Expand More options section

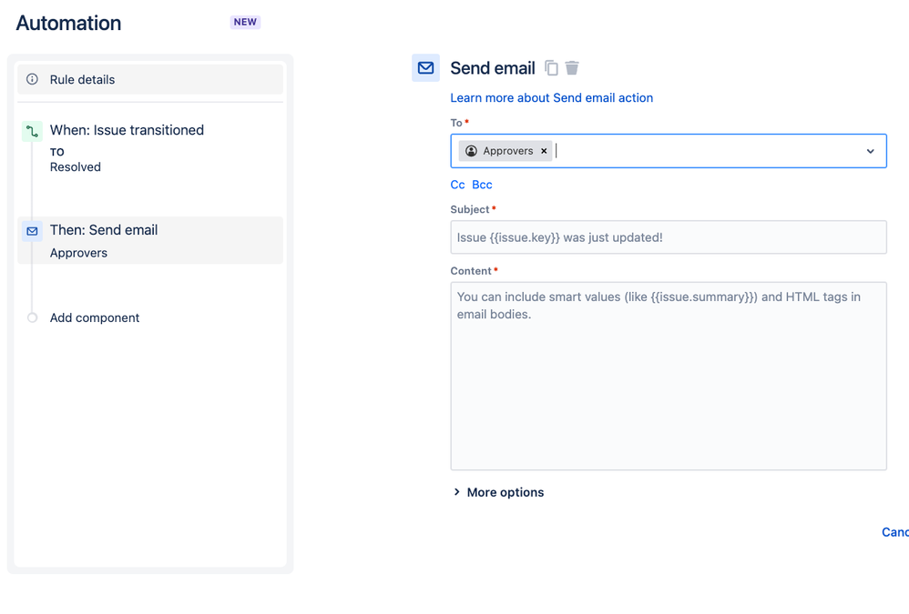[498, 492]
